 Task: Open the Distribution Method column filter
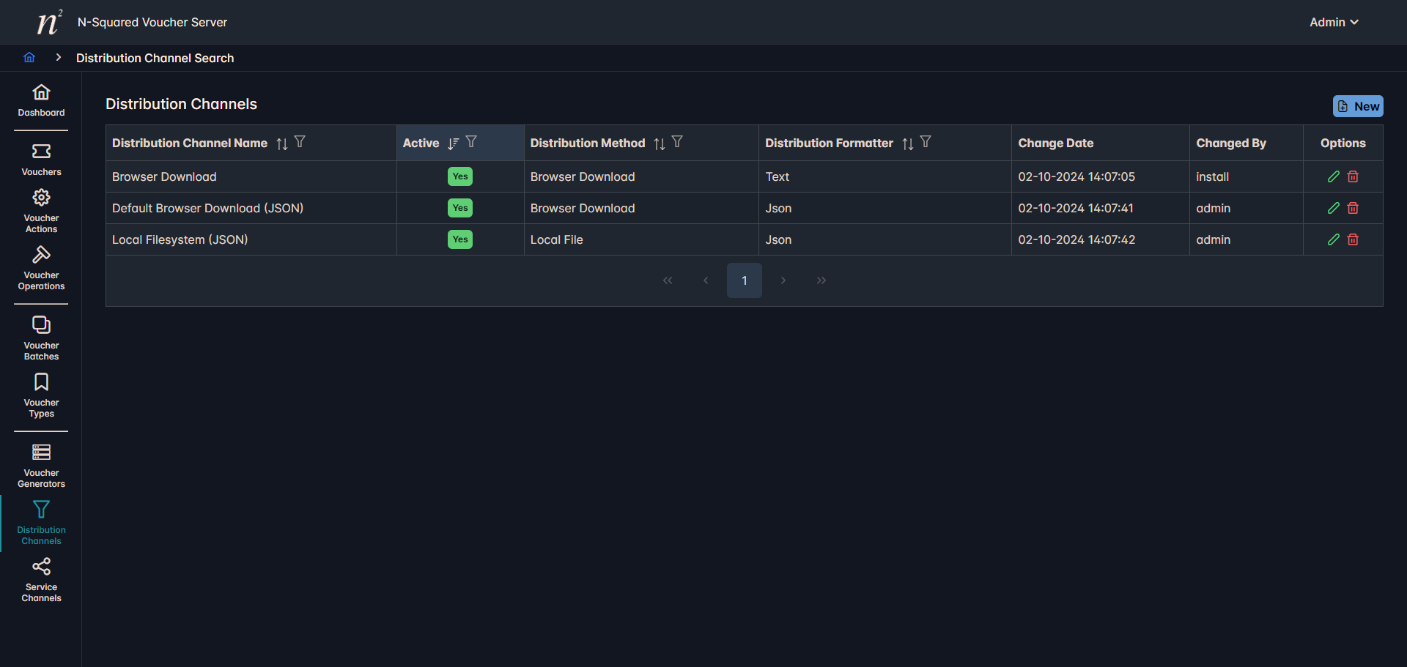tap(677, 142)
